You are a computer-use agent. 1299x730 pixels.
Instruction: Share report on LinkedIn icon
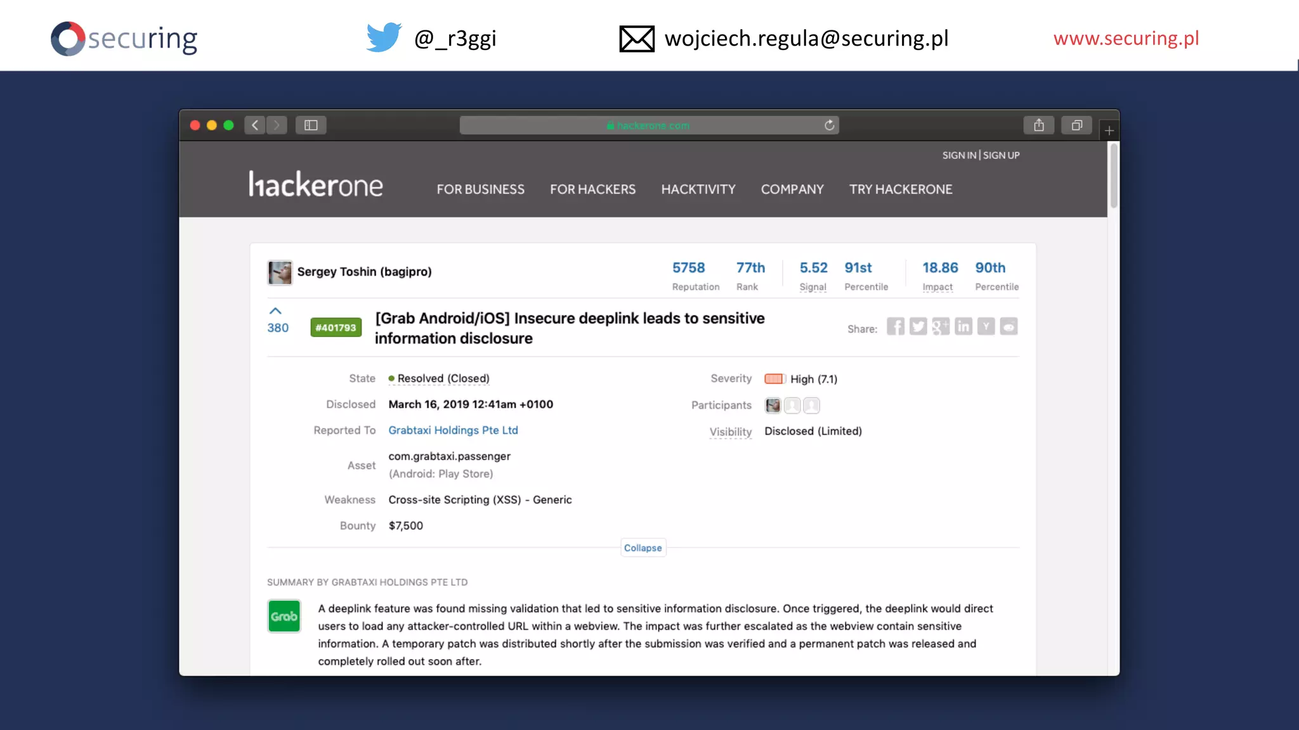pos(963,326)
